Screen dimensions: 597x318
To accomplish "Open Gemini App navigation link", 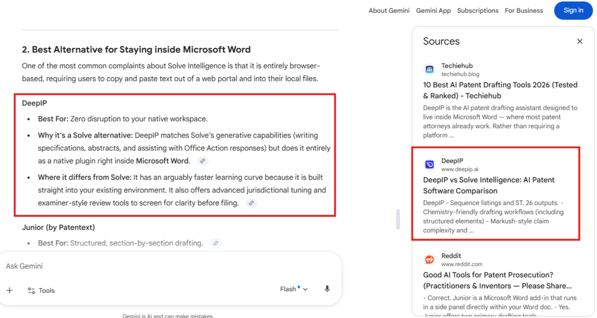I will [433, 10].
